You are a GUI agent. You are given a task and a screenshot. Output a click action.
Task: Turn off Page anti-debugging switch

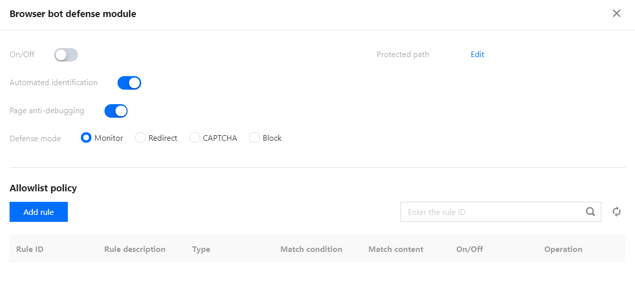click(x=116, y=111)
